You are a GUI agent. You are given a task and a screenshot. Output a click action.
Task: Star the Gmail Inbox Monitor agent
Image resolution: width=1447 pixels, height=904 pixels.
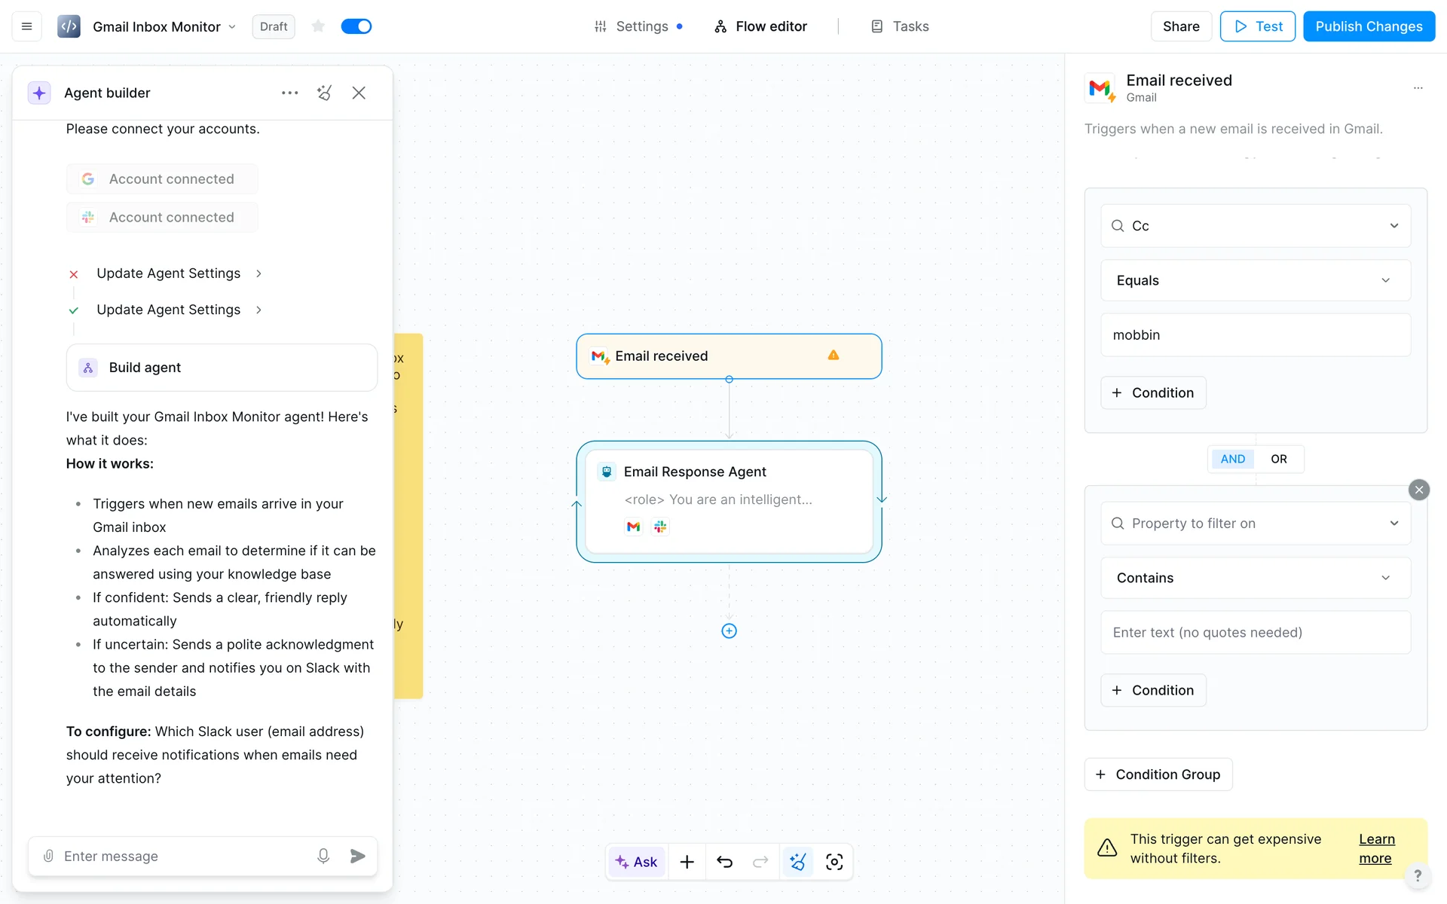click(318, 26)
